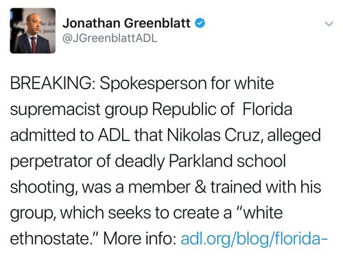Click ADL in the tweet body

[114, 135]
